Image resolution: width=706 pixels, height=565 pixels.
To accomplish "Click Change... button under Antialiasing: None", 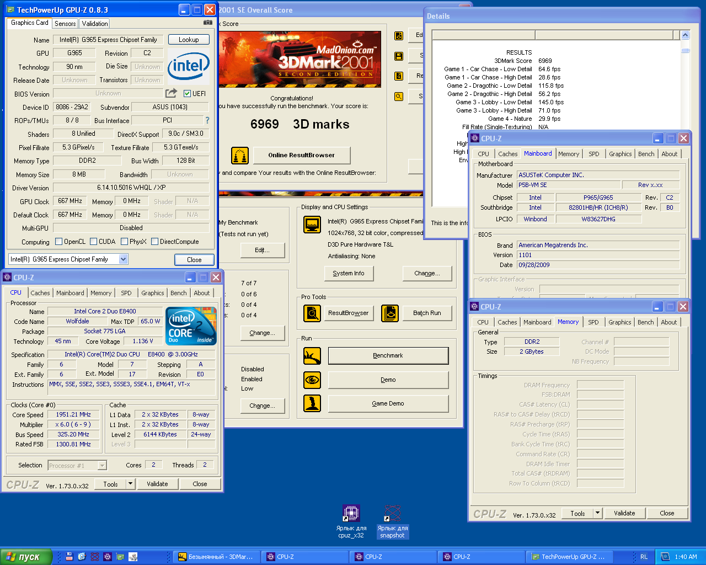I will tap(427, 273).
